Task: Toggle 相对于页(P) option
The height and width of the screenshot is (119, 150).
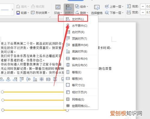Action: tap(81, 92)
